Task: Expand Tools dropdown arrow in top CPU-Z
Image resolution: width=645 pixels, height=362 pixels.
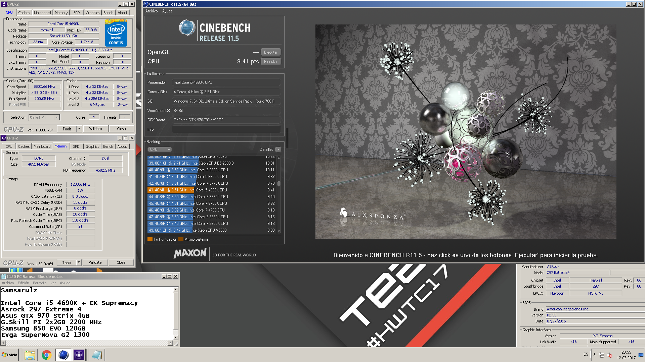Action: pyautogui.click(x=79, y=129)
